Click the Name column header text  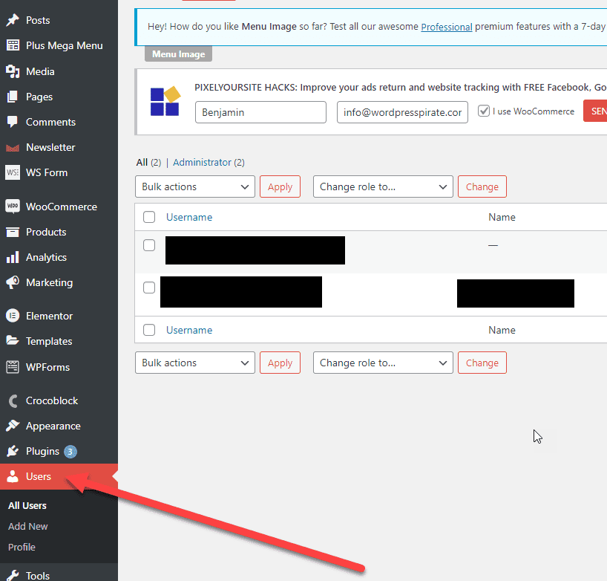click(x=502, y=217)
